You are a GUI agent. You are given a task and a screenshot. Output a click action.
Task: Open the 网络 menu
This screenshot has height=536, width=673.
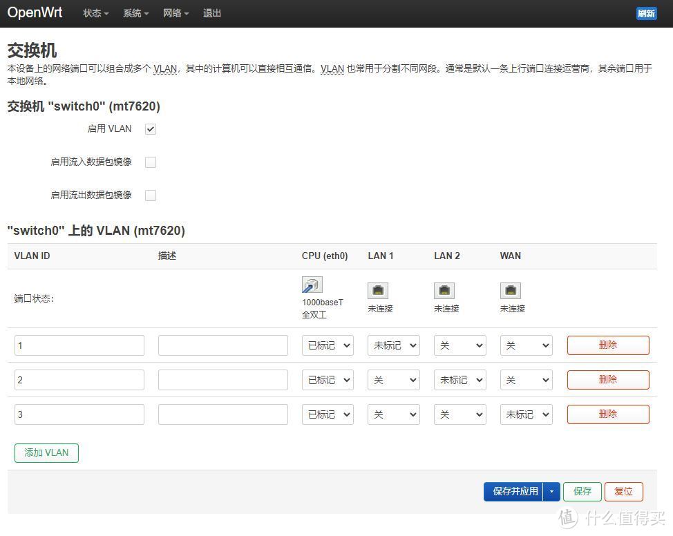[176, 13]
